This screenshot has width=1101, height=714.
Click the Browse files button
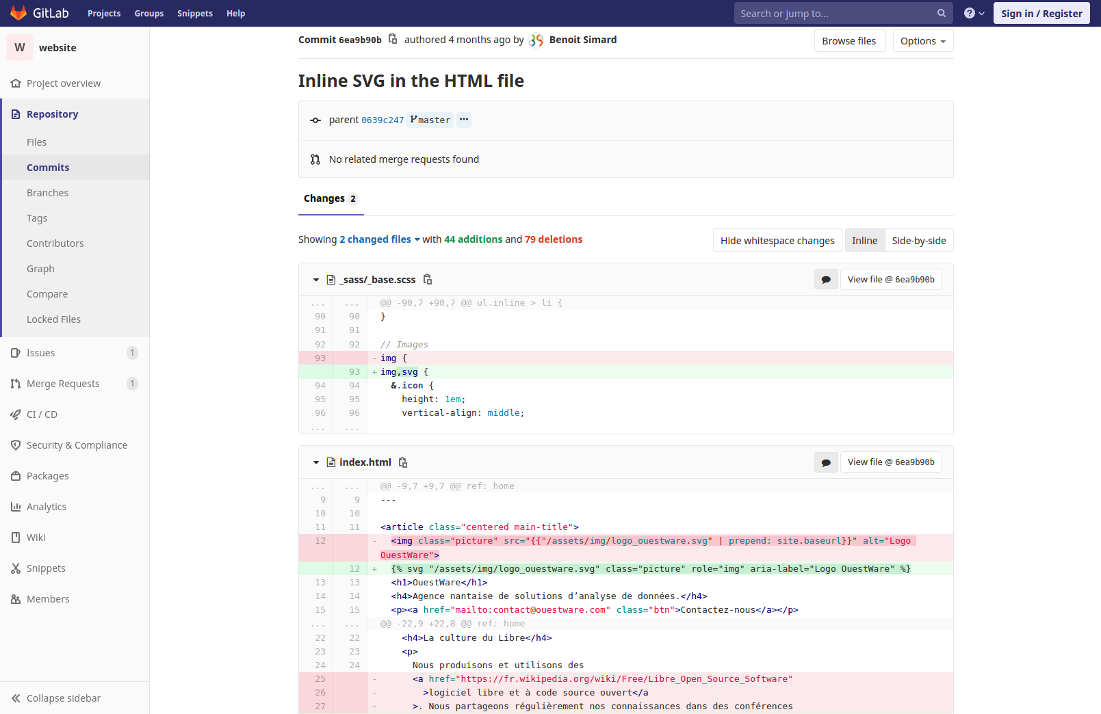click(x=849, y=41)
